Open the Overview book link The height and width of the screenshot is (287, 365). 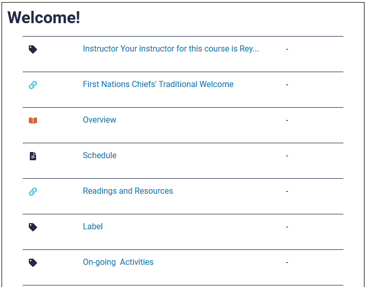pyautogui.click(x=99, y=120)
